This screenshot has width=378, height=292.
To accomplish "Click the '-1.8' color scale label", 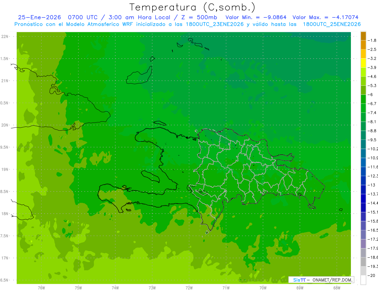I will coord(372,40).
